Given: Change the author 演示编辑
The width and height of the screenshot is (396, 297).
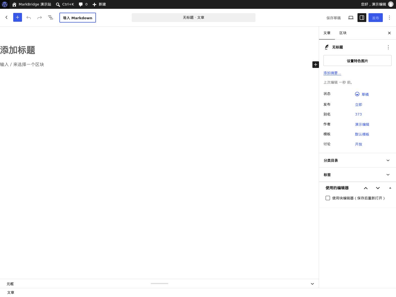Looking at the screenshot, I should point(362,124).
